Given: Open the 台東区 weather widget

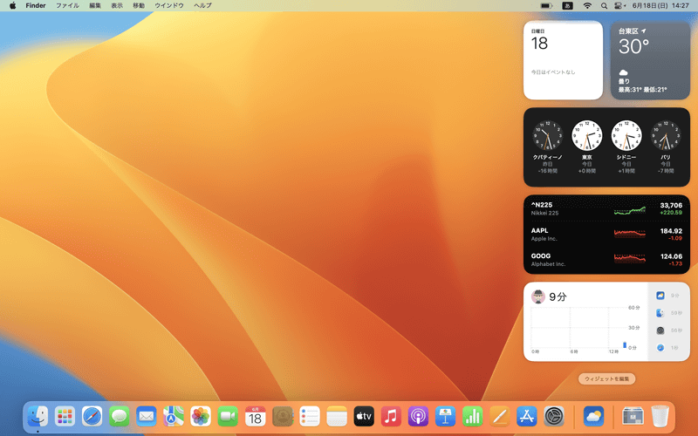Looking at the screenshot, I should click(x=650, y=60).
